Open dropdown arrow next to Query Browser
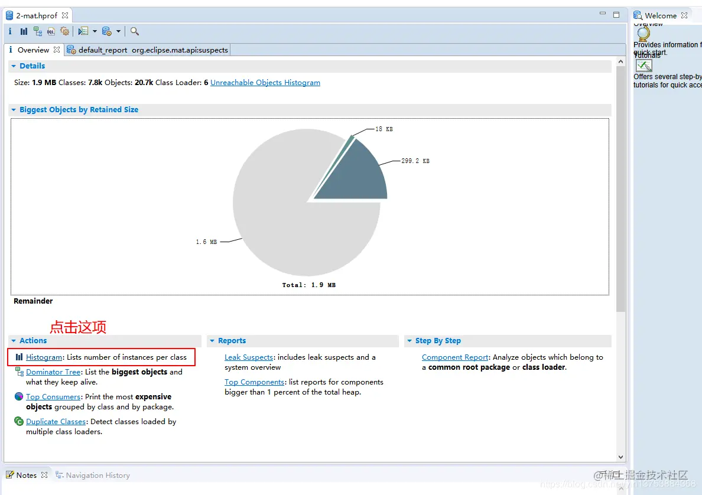Viewport: 702px width, 495px height. point(118,31)
